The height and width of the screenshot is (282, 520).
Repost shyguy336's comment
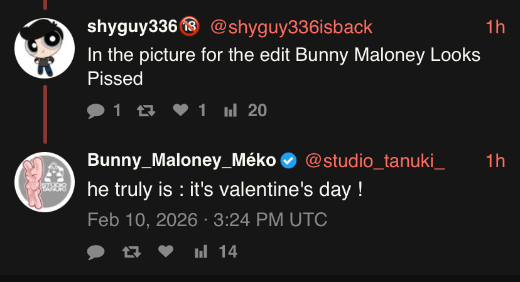(146, 111)
